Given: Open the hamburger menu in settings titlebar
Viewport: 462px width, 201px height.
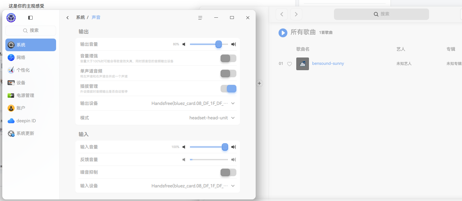Looking at the screenshot, I should (200, 18).
